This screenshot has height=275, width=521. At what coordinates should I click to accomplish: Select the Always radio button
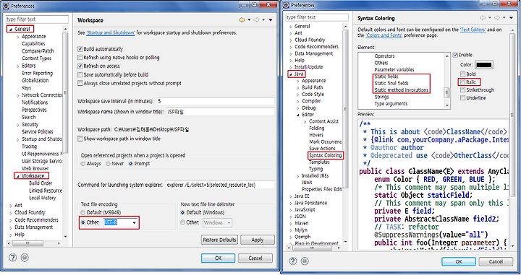click(83, 164)
